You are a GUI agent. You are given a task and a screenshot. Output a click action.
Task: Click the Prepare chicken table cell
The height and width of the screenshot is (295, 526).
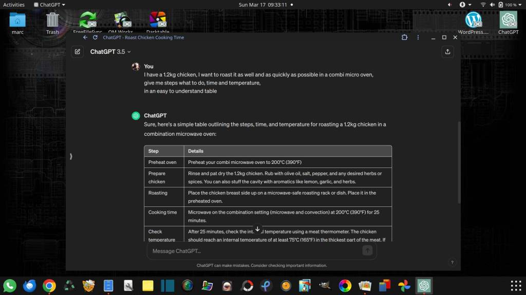tap(164, 178)
